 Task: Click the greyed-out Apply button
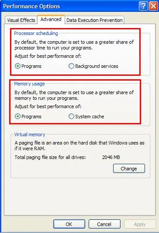coord(140,224)
